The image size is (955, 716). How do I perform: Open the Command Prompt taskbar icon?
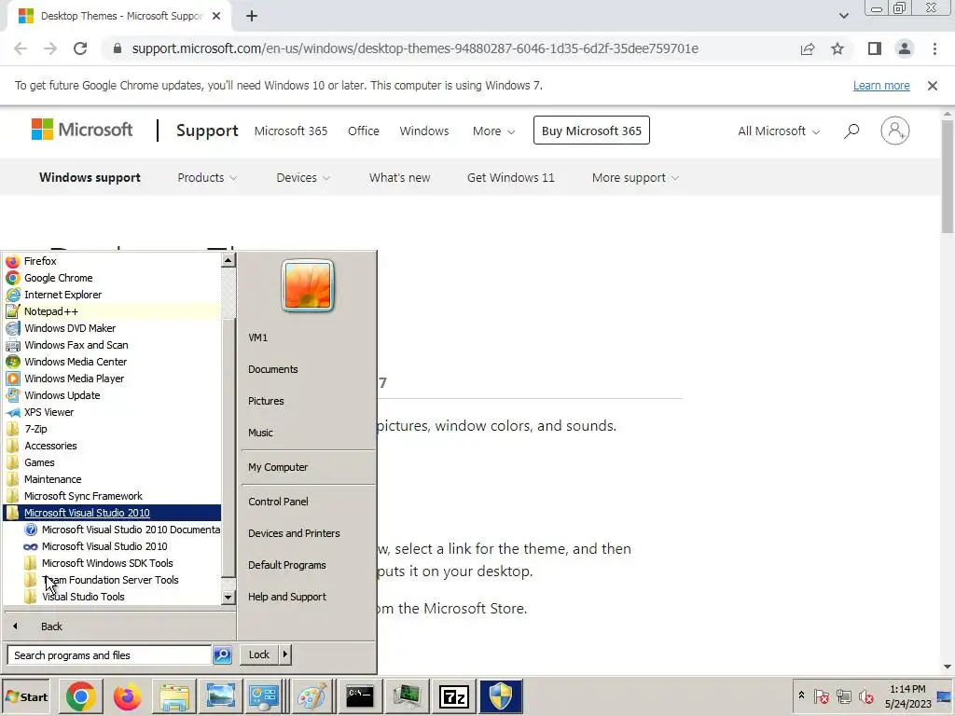click(x=359, y=696)
